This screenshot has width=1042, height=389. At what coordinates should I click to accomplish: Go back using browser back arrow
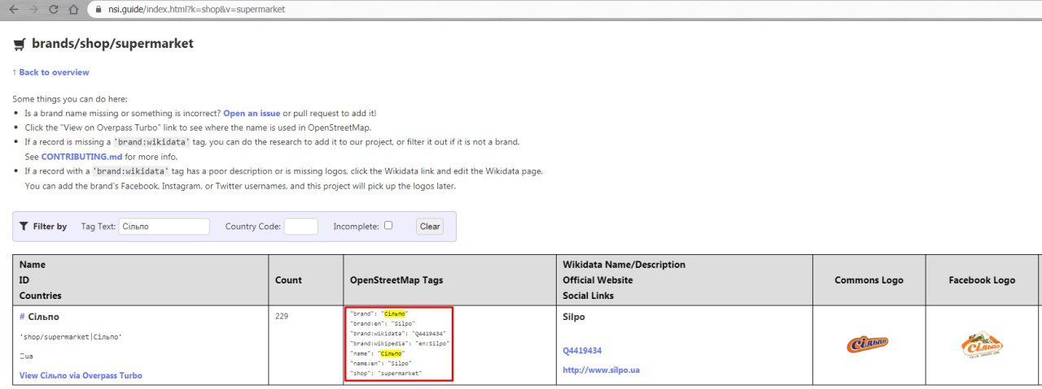13,10
